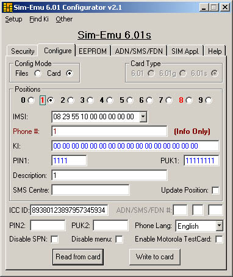Open the Other menu
The image size is (233, 277).
point(64,19)
